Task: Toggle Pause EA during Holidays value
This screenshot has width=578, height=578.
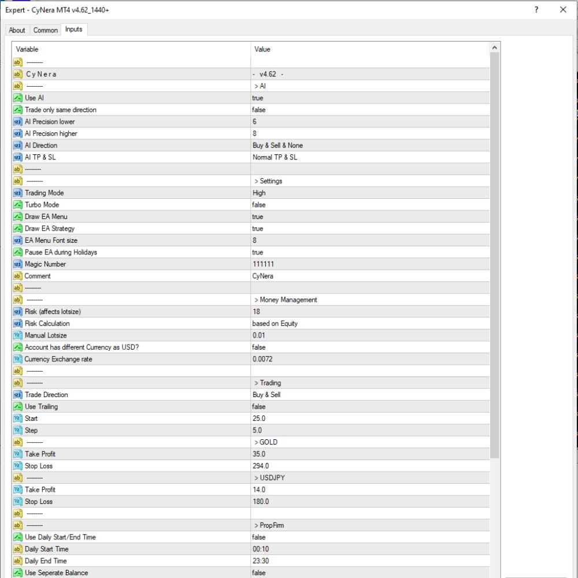Action: (370, 253)
